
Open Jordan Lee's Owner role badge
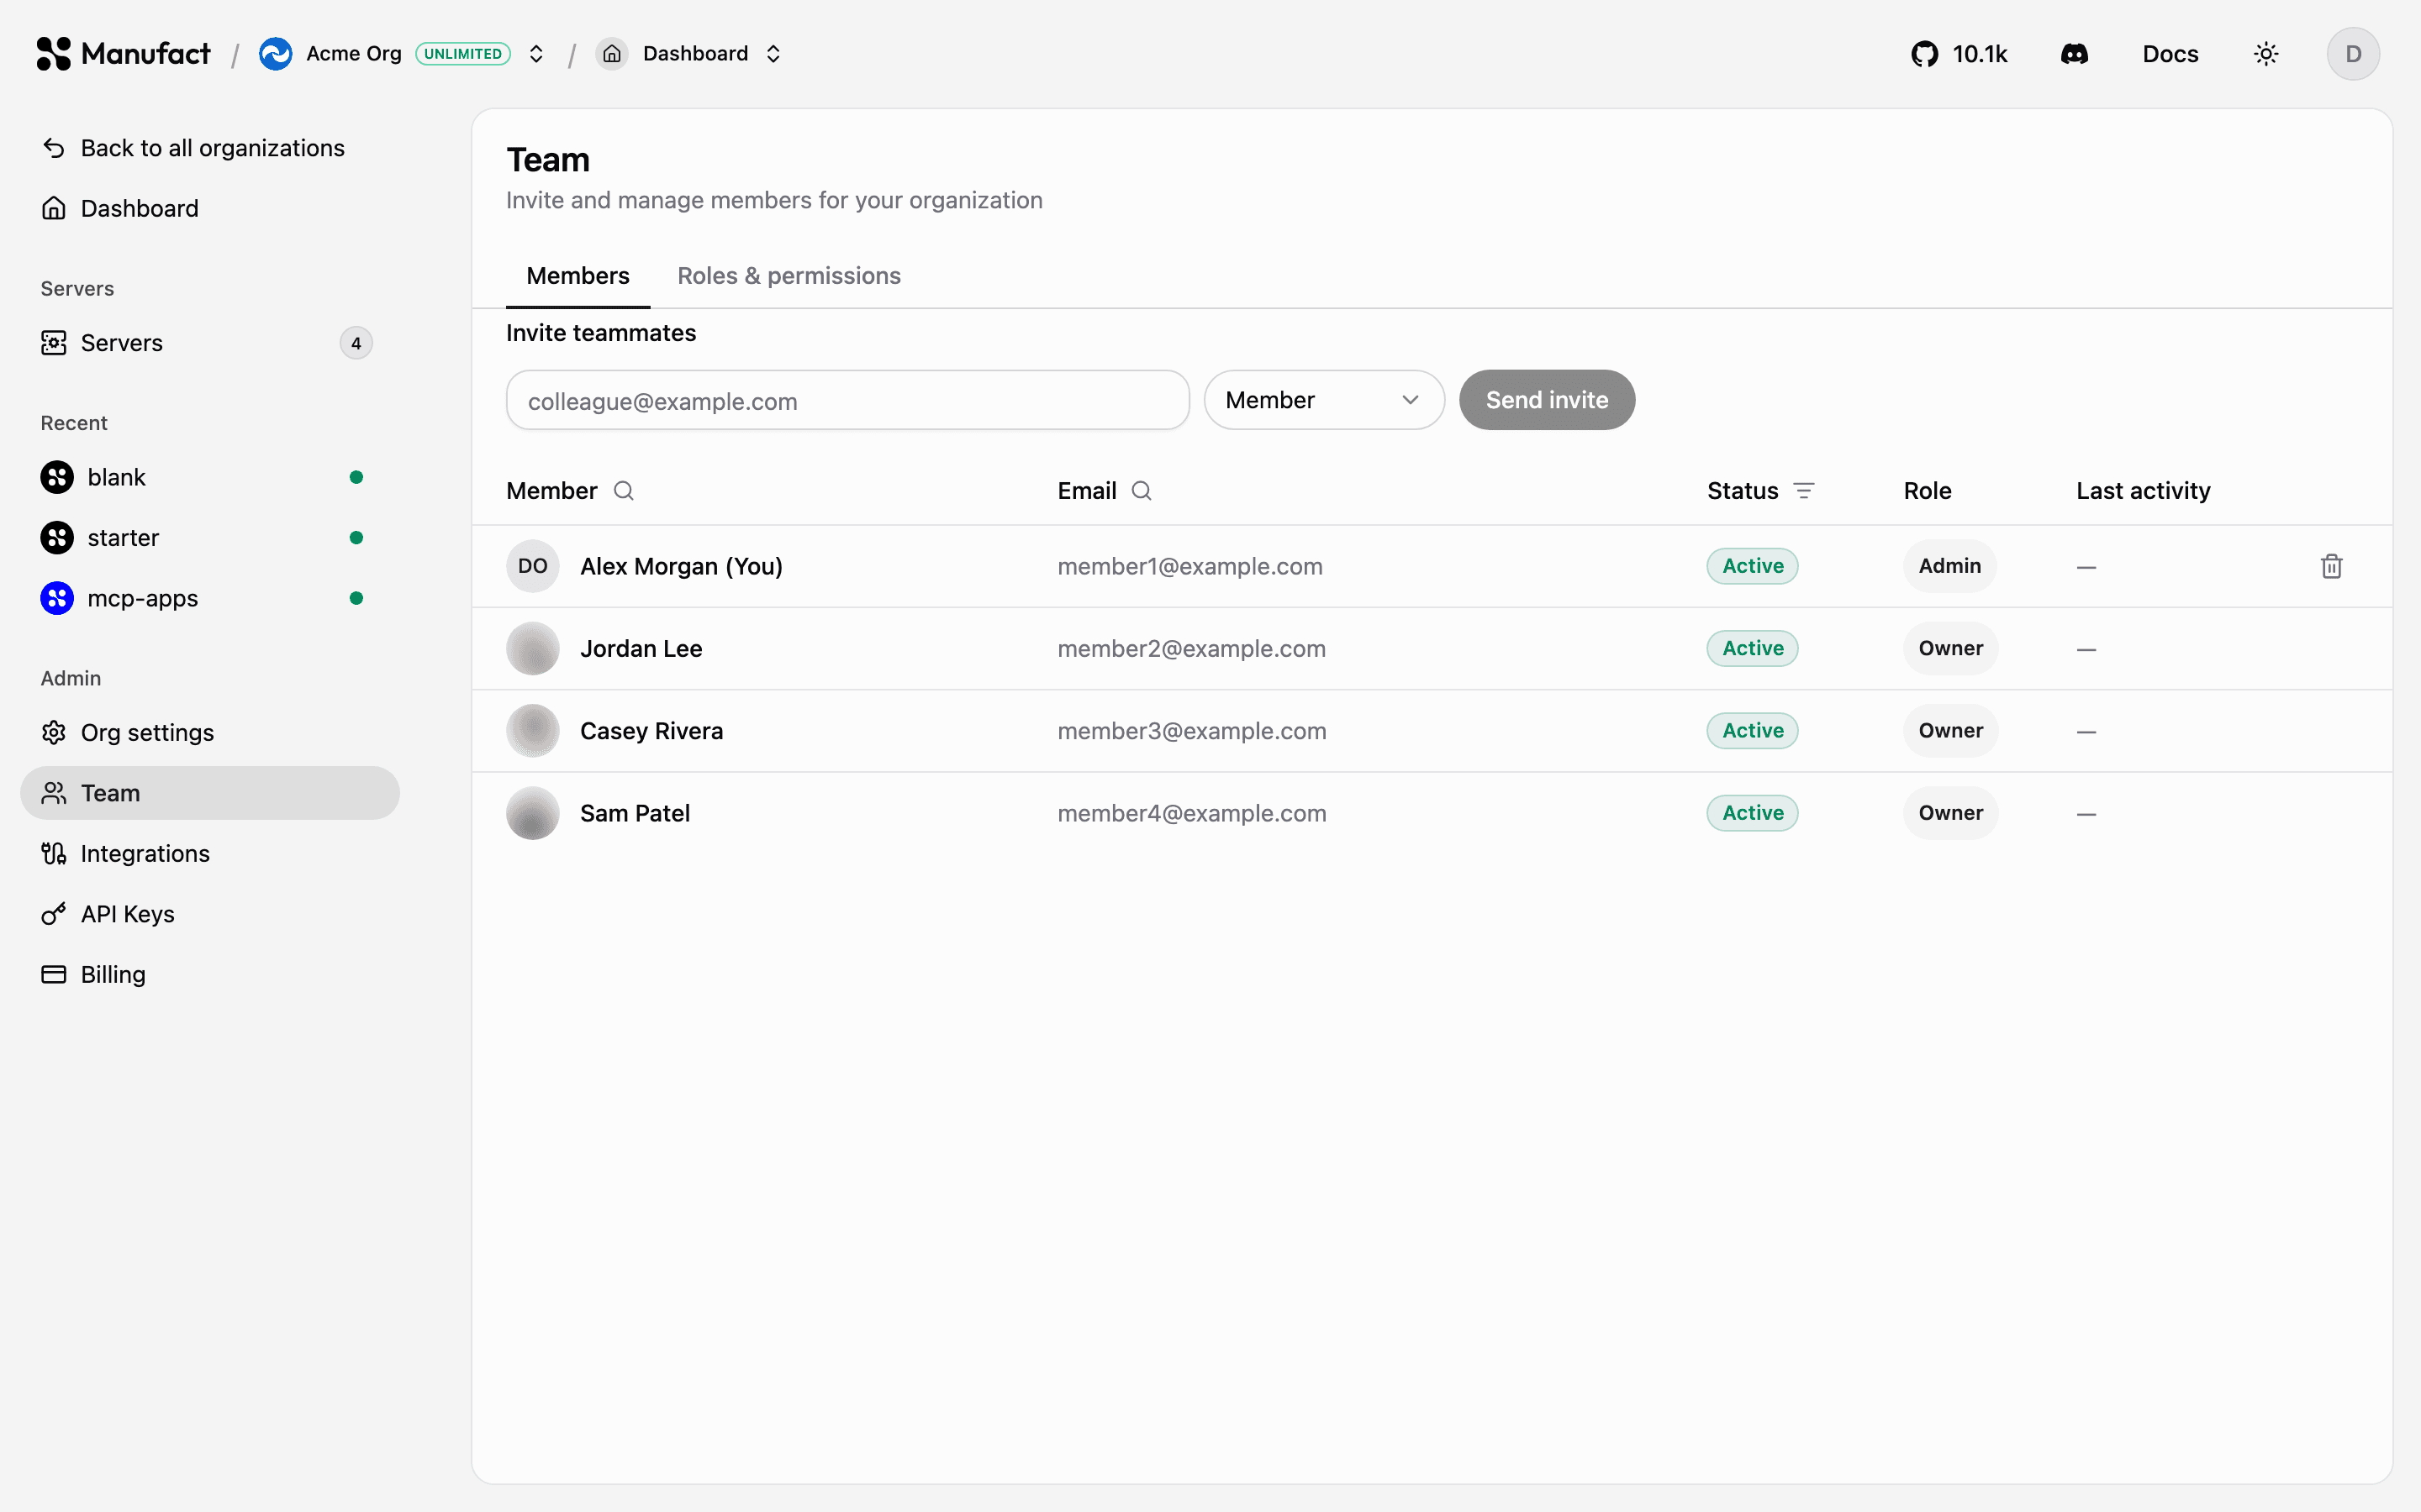pos(1951,648)
